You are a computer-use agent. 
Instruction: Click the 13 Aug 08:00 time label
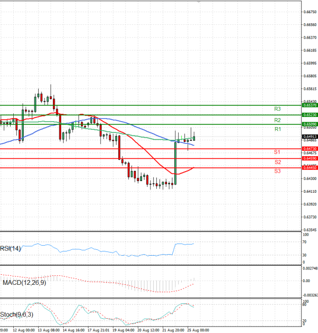point(49,330)
